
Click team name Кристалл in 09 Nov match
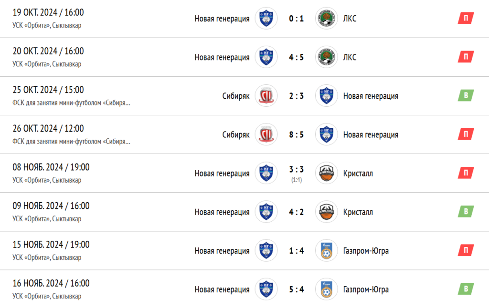pyautogui.click(x=358, y=212)
